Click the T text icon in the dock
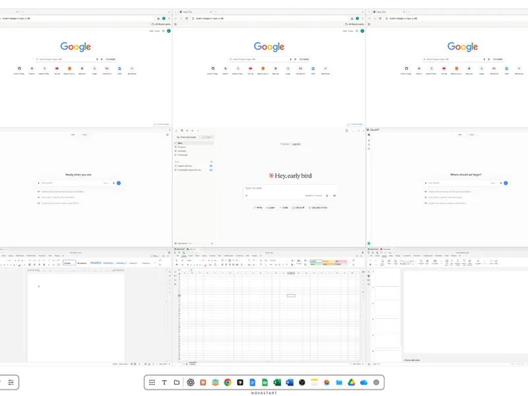This screenshot has height=396, width=528. pos(164,382)
